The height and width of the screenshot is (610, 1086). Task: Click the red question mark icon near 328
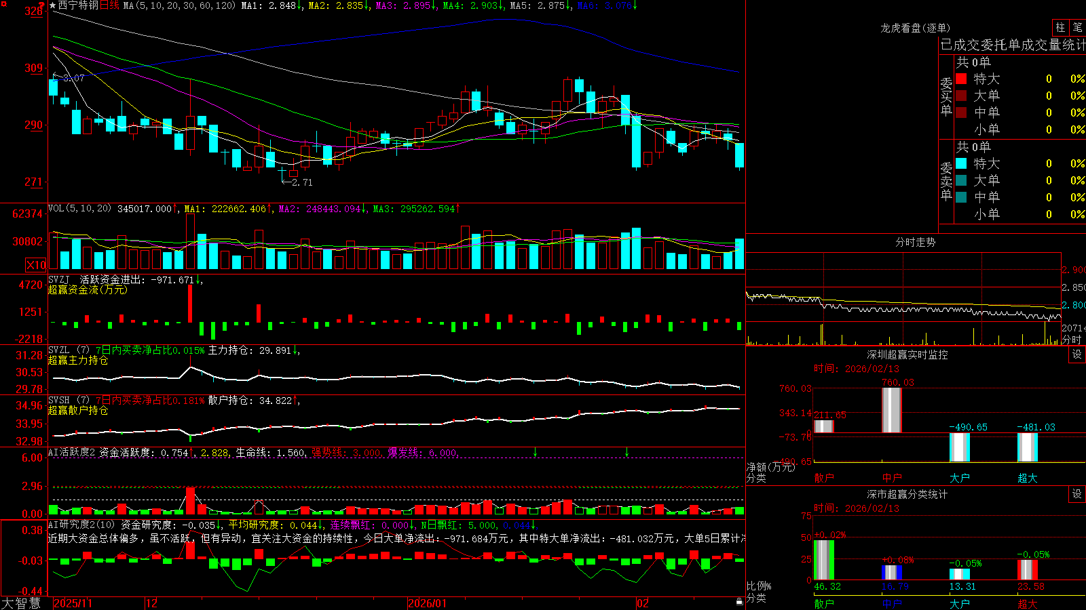click(42, 5)
